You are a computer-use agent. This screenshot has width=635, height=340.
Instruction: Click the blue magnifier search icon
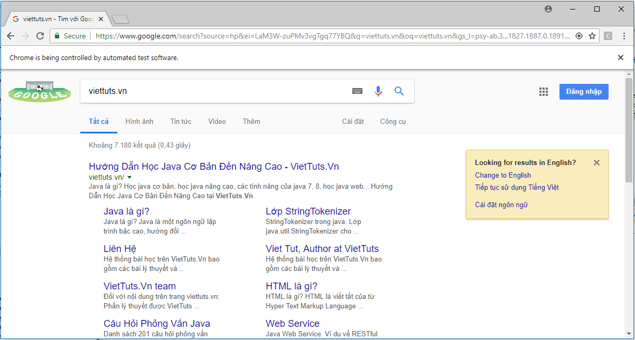(399, 91)
